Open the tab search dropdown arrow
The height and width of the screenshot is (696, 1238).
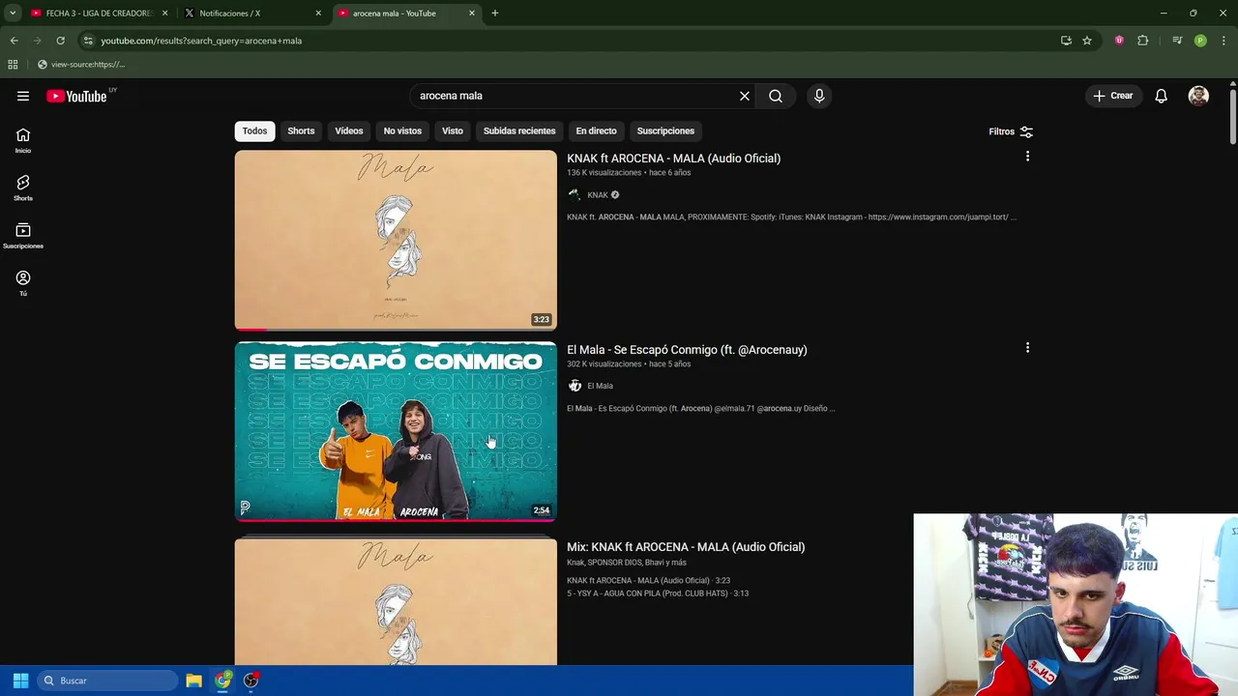(x=13, y=14)
